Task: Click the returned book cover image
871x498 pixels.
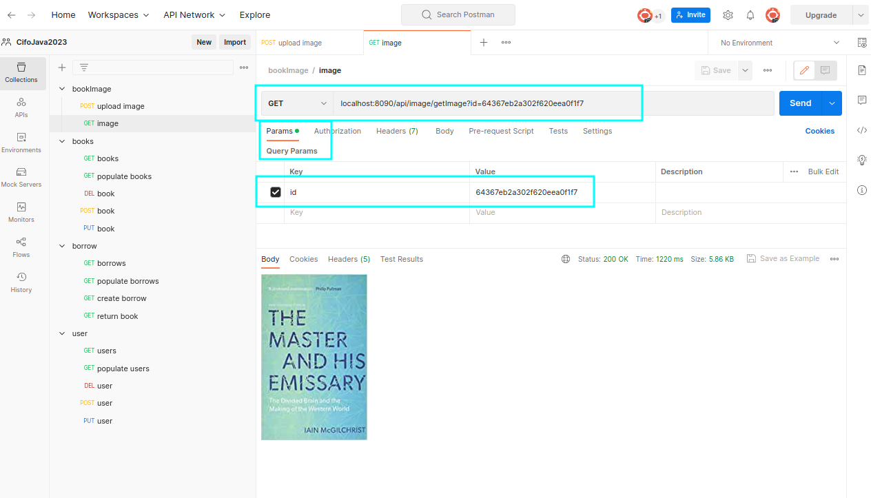Action: (314, 357)
